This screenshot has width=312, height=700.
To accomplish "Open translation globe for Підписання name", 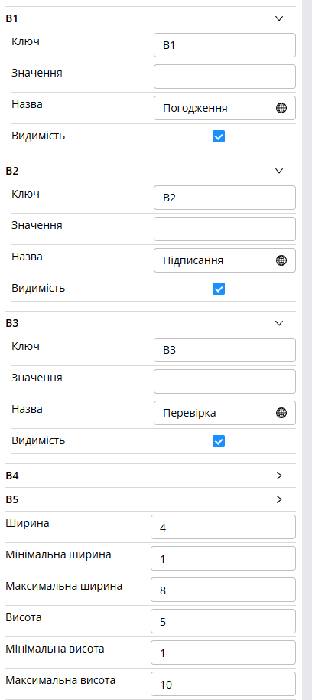I will (281, 260).
